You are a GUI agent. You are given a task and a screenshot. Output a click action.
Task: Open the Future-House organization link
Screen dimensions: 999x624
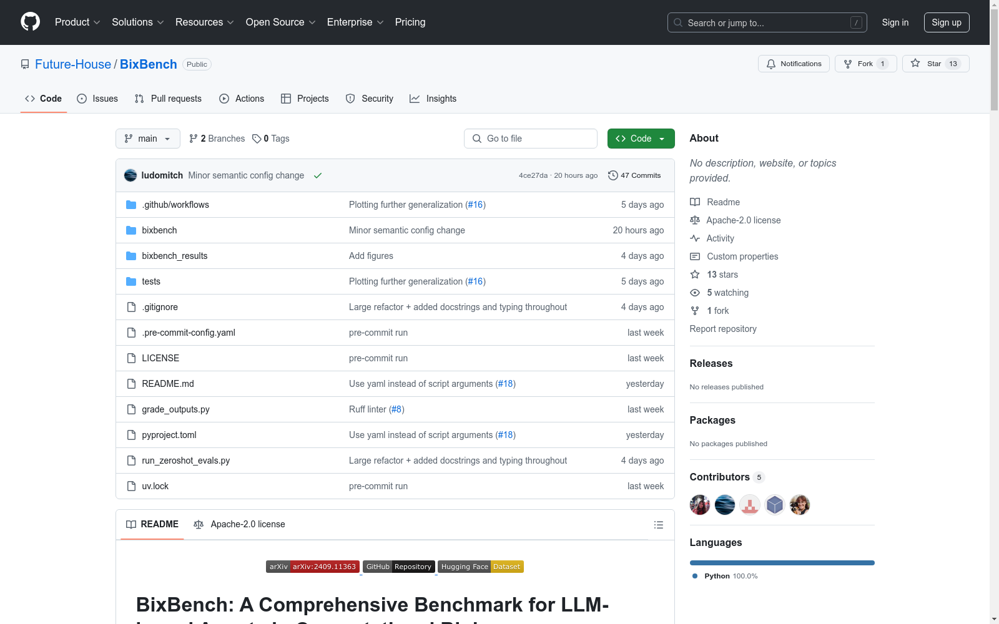(x=73, y=64)
